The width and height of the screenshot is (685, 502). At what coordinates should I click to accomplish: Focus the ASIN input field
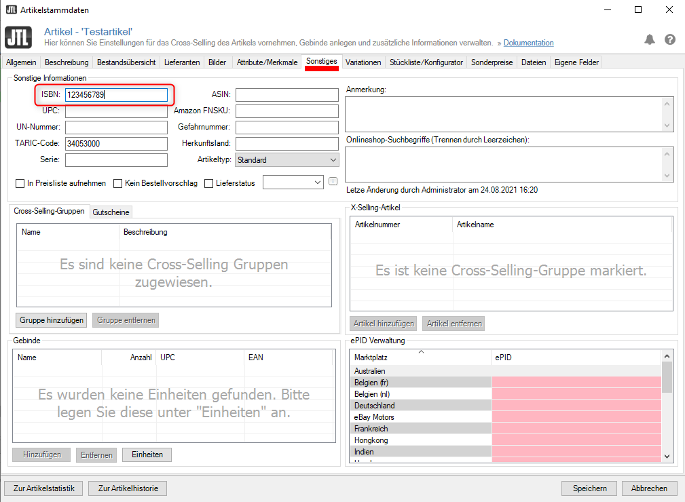[287, 95]
